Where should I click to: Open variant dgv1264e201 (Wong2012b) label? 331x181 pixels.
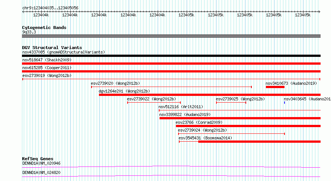(124, 91)
